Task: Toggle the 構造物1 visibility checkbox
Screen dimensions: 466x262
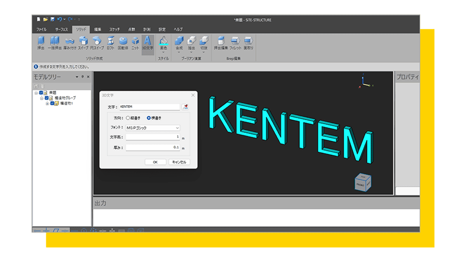Action: (52, 104)
